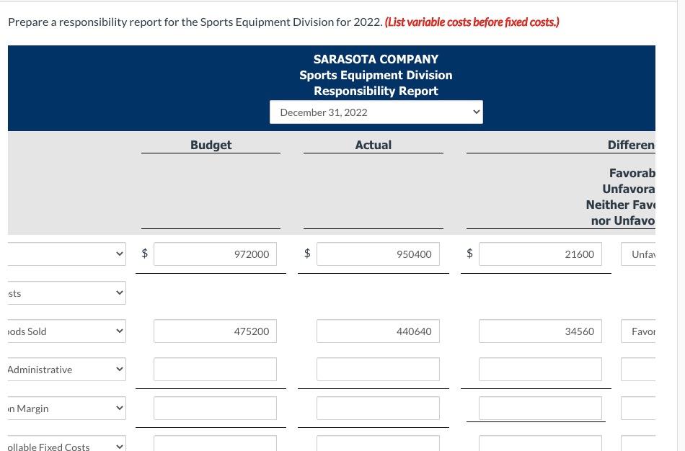The width and height of the screenshot is (685, 451).
Task: Select the empty Budget field in Margin row
Action: (215, 408)
